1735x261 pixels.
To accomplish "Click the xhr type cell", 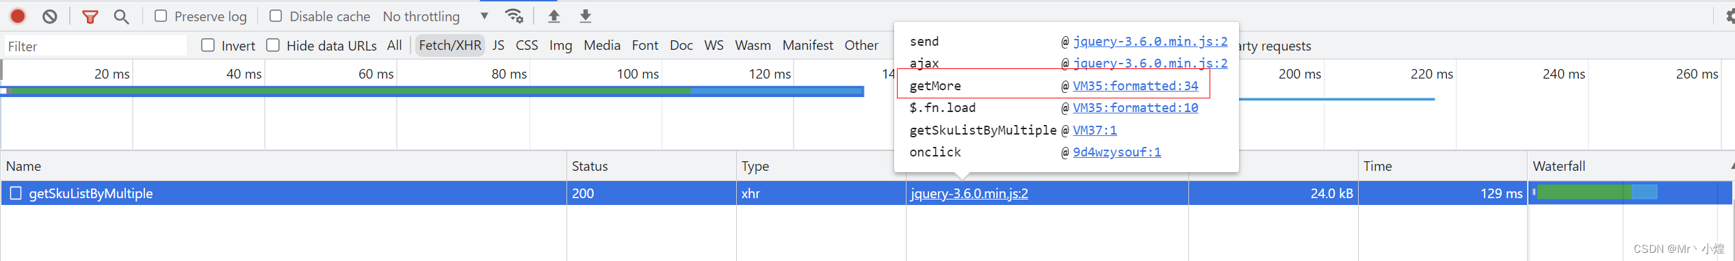I will [821, 193].
